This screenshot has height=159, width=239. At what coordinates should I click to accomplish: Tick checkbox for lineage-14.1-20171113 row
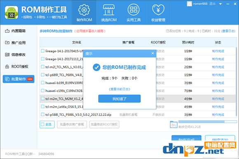42,59
